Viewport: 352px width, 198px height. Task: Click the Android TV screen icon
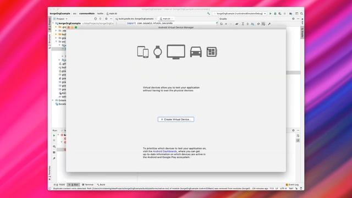click(x=176, y=52)
